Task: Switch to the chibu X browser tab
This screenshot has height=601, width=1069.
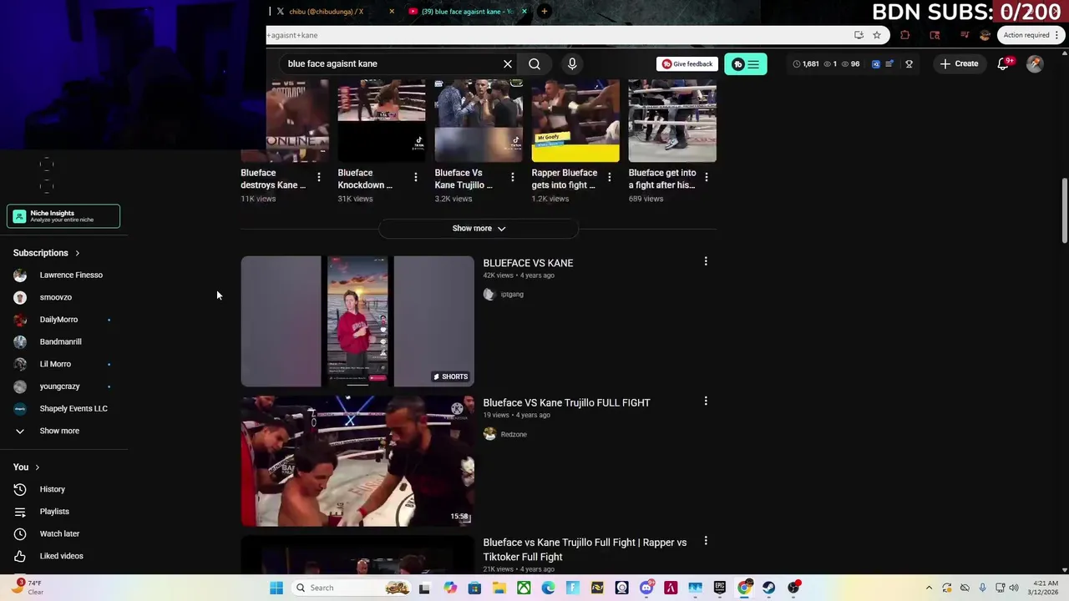Action: [x=326, y=12]
